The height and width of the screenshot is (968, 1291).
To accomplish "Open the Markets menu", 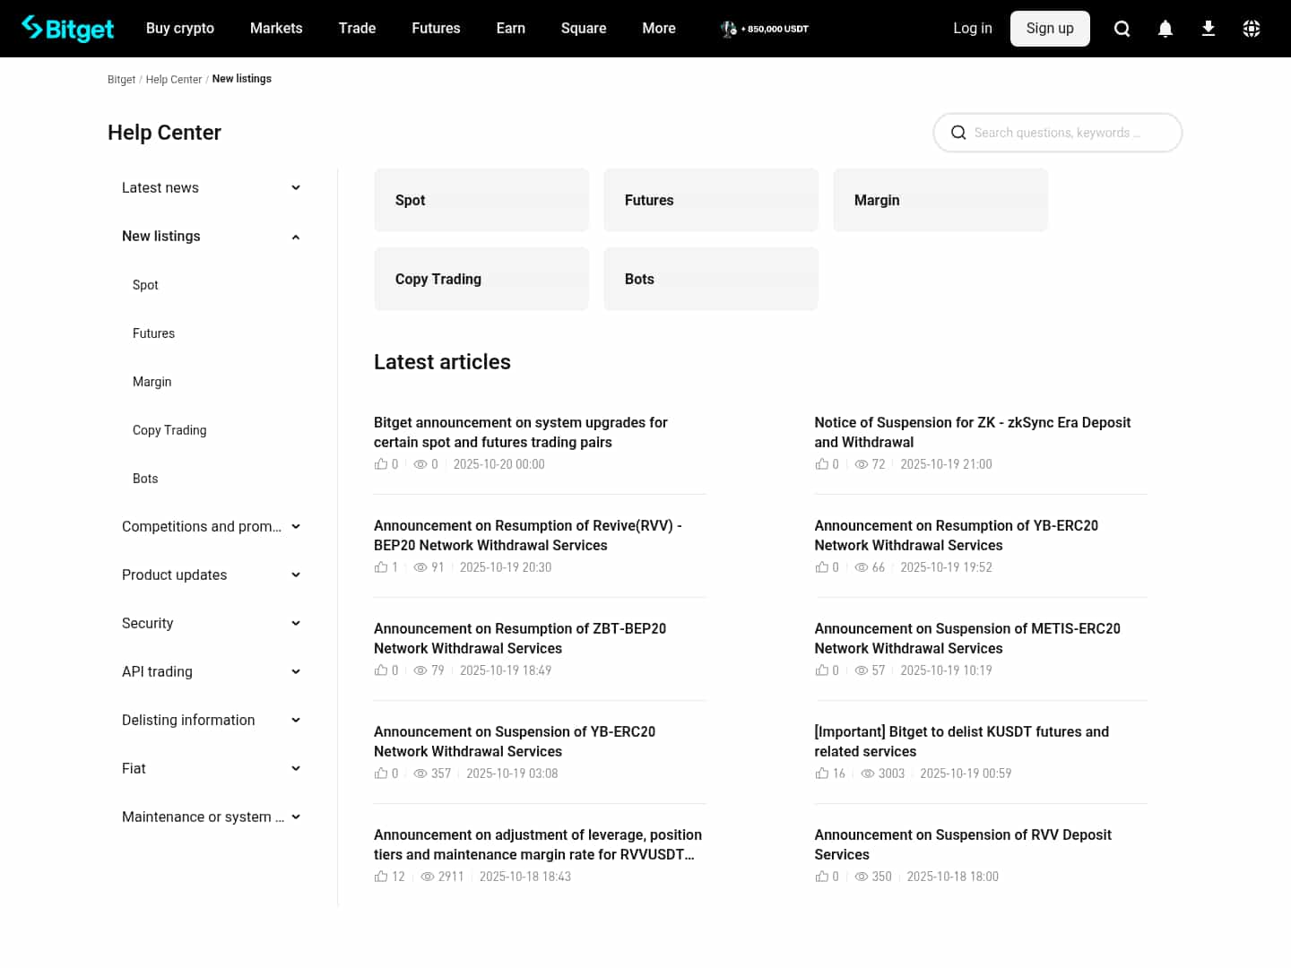I will tap(276, 28).
